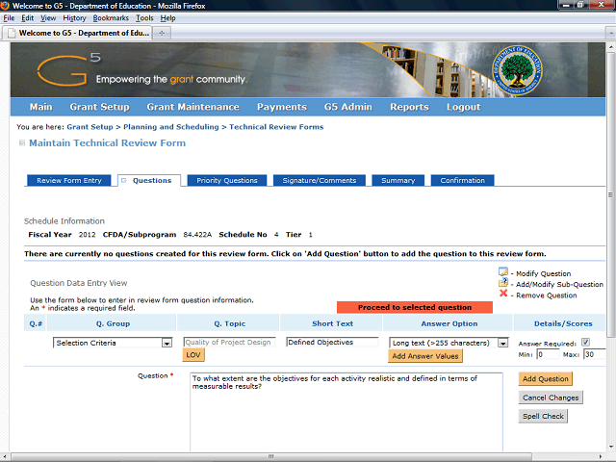The width and height of the screenshot is (616, 462).
Task: Click Logout in the navigation bar
Action: click(x=464, y=107)
